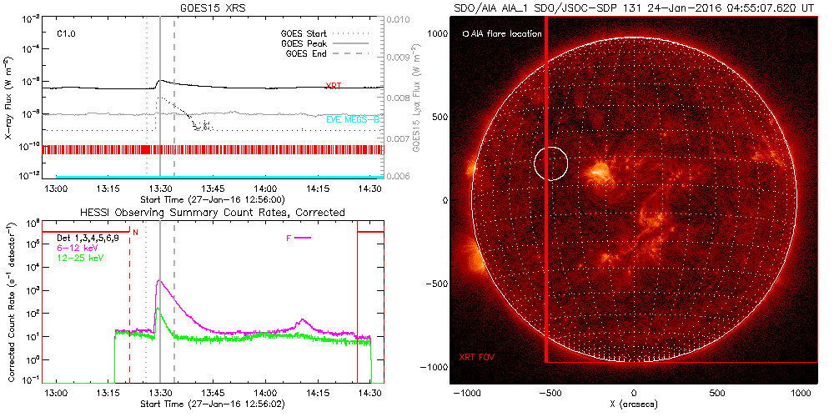834x417 pixels.
Task: Click the brightest active region on the solar disk
Action: pyautogui.click(x=598, y=173)
